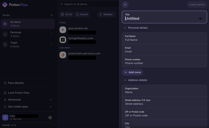
Task: Click the Phone number input field
Action: click(164, 62)
